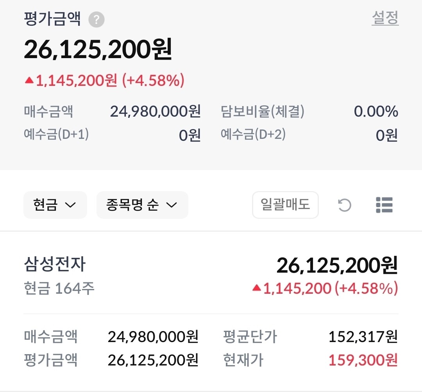Tap the 평균단가 152,317원 value
Image resolution: width=422 pixels, height=392 pixels.
click(363, 336)
